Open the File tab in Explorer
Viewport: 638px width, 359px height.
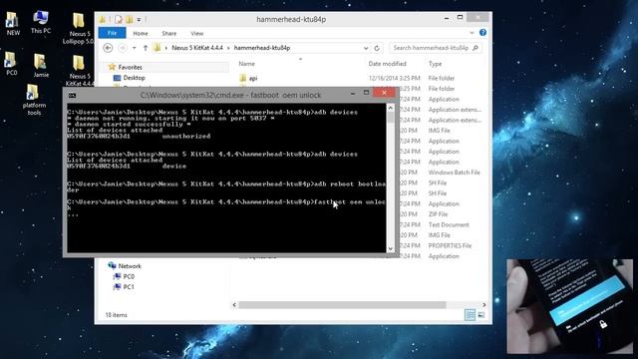[x=113, y=33]
